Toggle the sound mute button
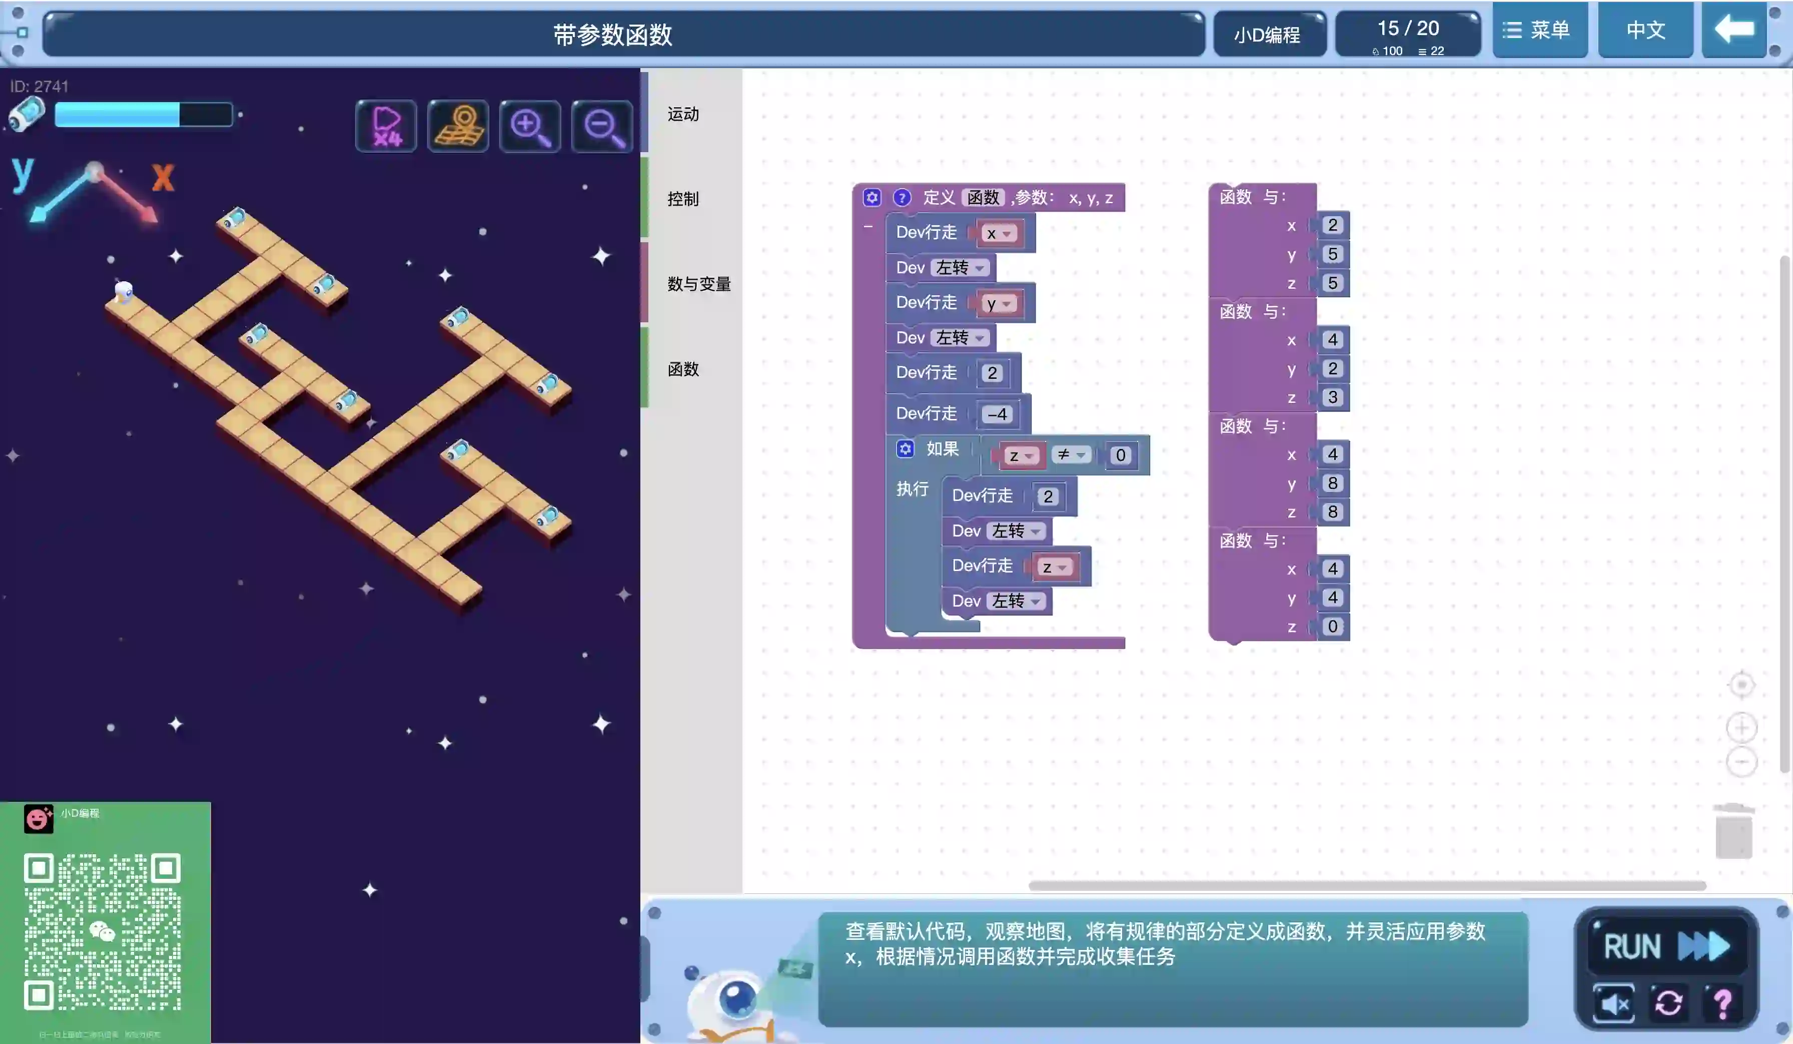 [1614, 1003]
